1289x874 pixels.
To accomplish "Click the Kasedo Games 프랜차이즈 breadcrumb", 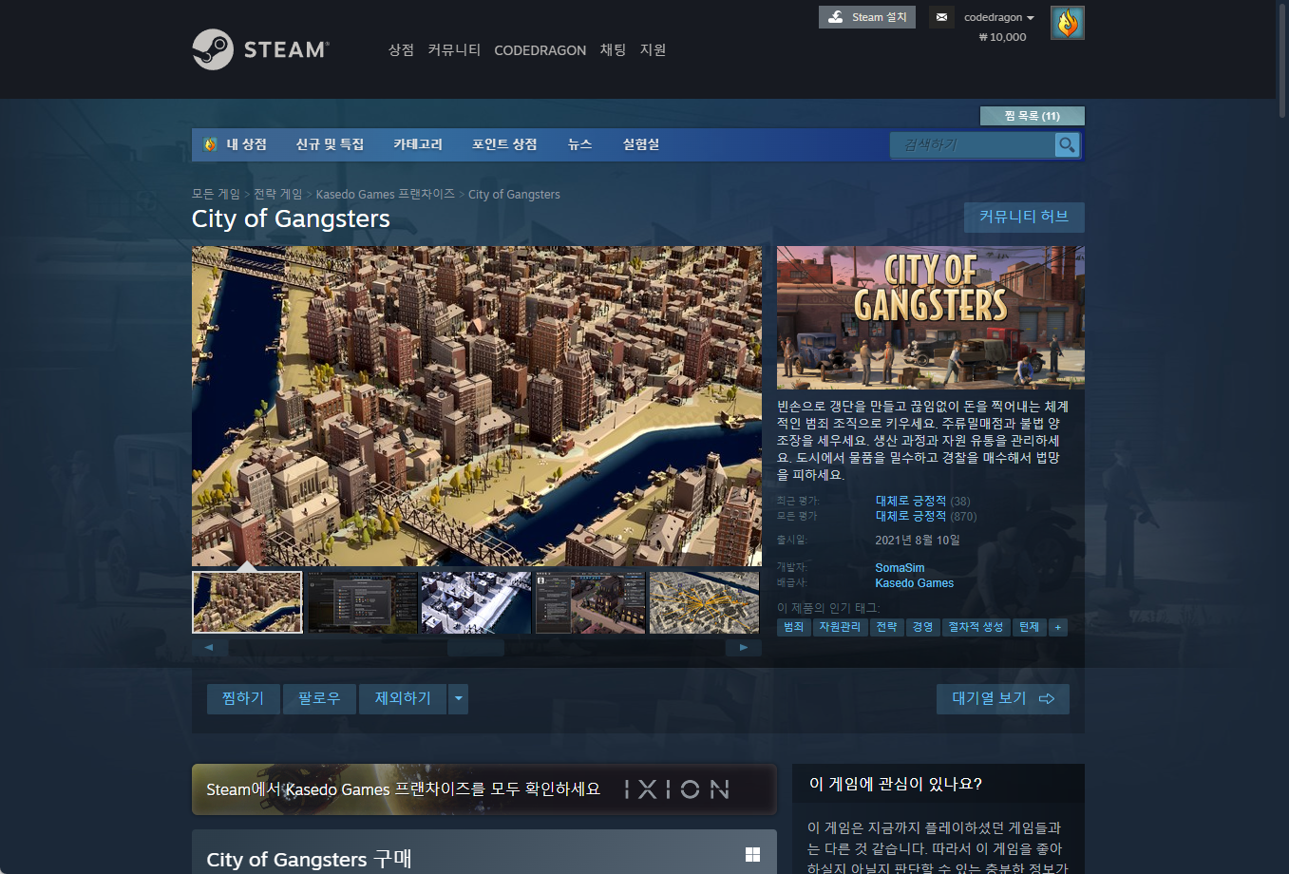I will [385, 194].
